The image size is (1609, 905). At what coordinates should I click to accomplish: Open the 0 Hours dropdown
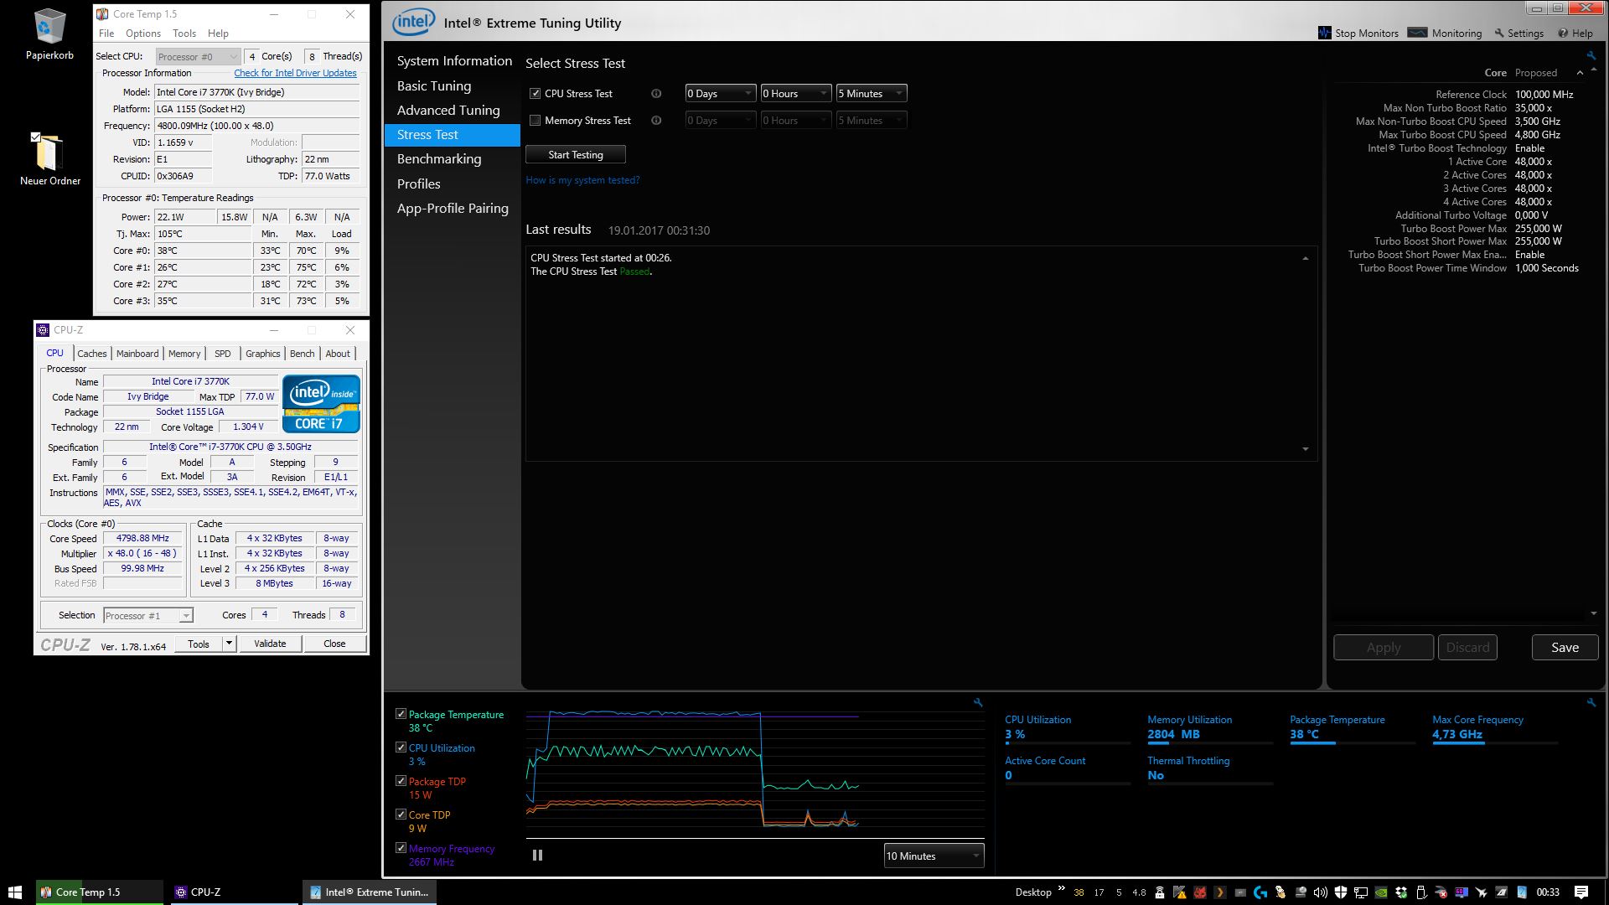click(794, 94)
